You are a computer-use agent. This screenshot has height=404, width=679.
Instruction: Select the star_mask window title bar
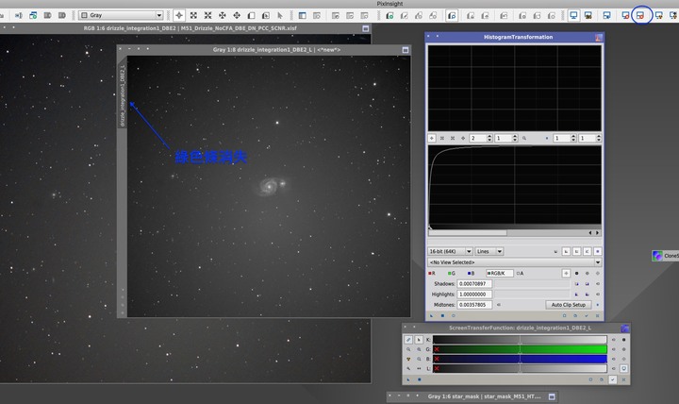point(472,396)
